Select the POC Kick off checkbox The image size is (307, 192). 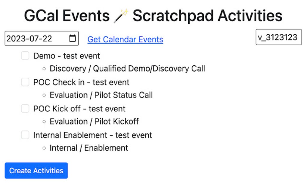pyautogui.click(x=25, y=108)
